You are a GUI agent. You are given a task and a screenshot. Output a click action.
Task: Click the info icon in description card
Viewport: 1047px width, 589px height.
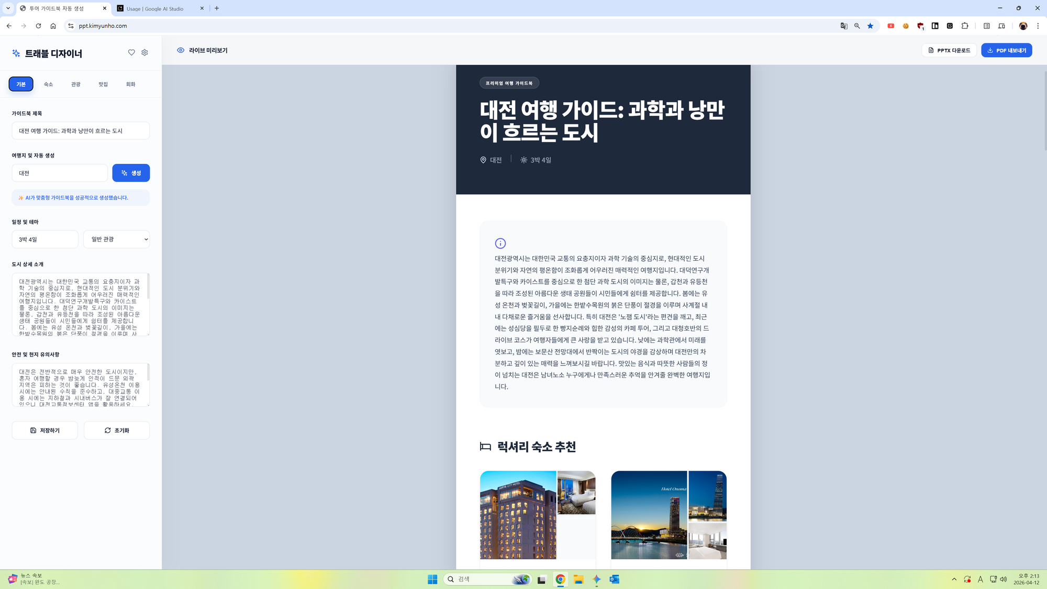pos(500,243)
